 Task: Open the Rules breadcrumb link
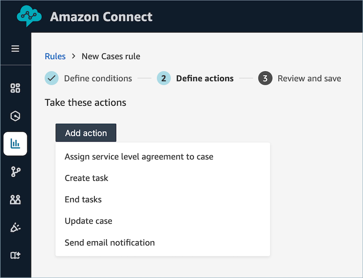tap(55, 56)
